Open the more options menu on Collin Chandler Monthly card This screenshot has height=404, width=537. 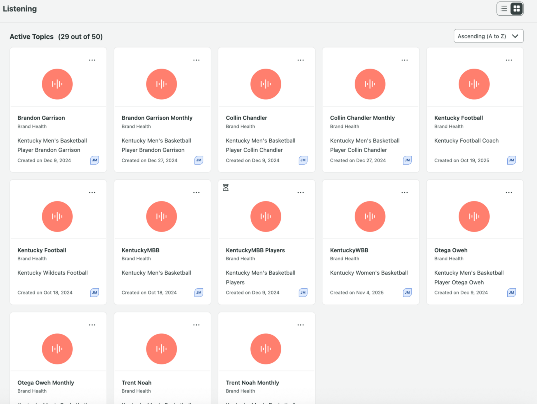(x=404, y=60)
